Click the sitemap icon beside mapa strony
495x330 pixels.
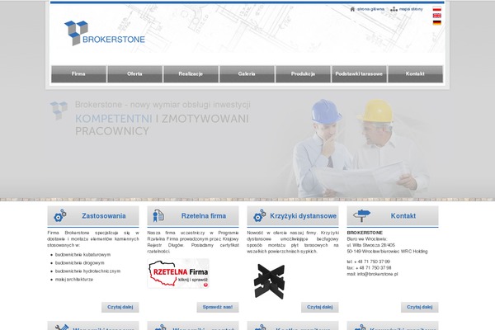tap(394, 9)
